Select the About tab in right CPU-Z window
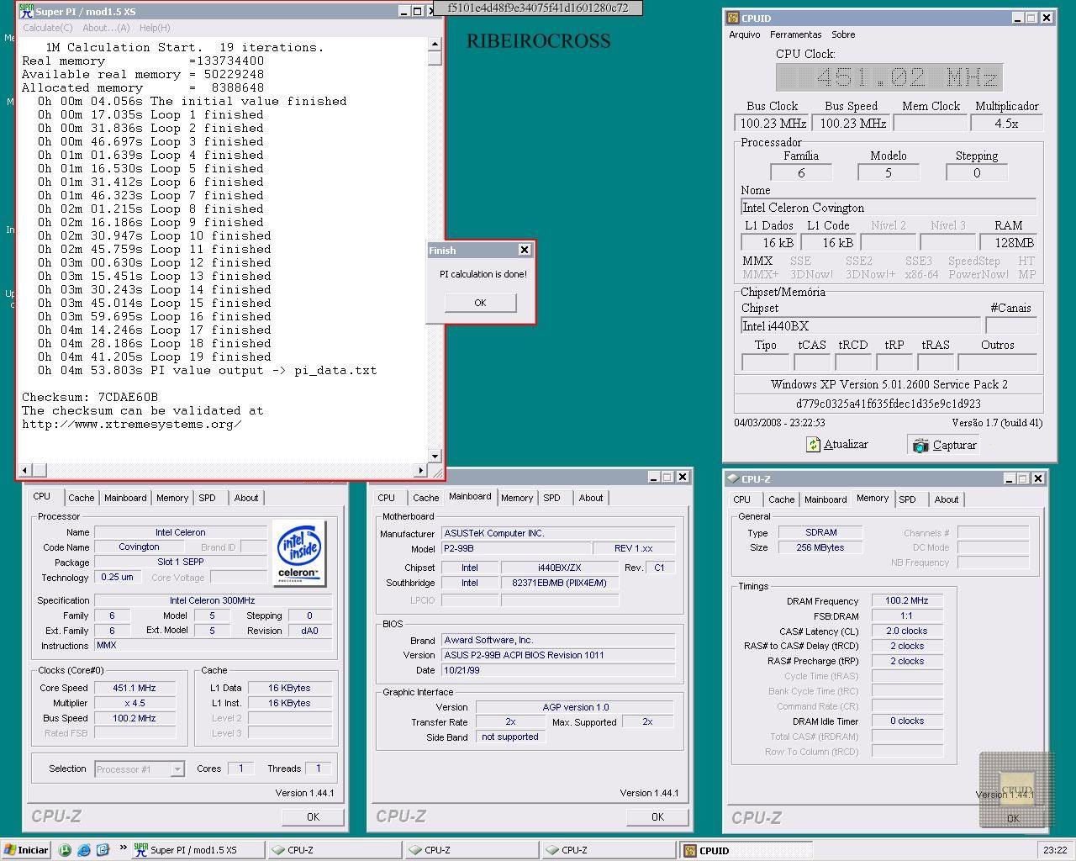1076x861 pixels. (x=947, y=499)
